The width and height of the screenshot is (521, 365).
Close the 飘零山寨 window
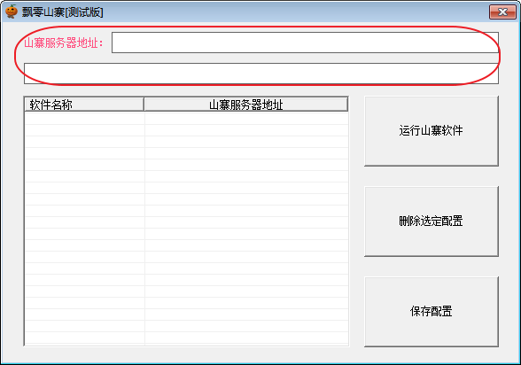click(x=502, y=12)
